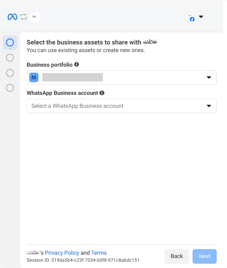Click the info icon next to Business portfolio
Image resolution: width=227 pixels, height=268 pixels.
coord(77,64)
